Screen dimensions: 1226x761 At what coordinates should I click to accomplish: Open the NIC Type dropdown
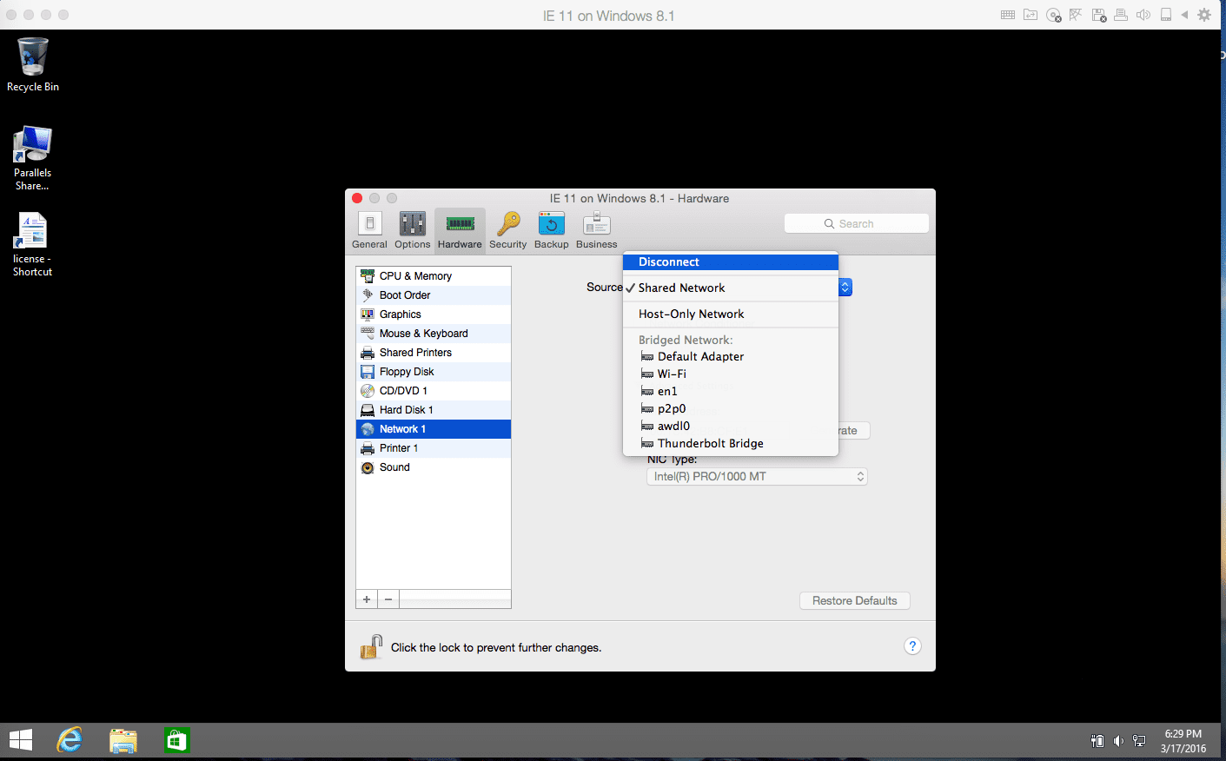pyautogui.click(x=757, y=476)
